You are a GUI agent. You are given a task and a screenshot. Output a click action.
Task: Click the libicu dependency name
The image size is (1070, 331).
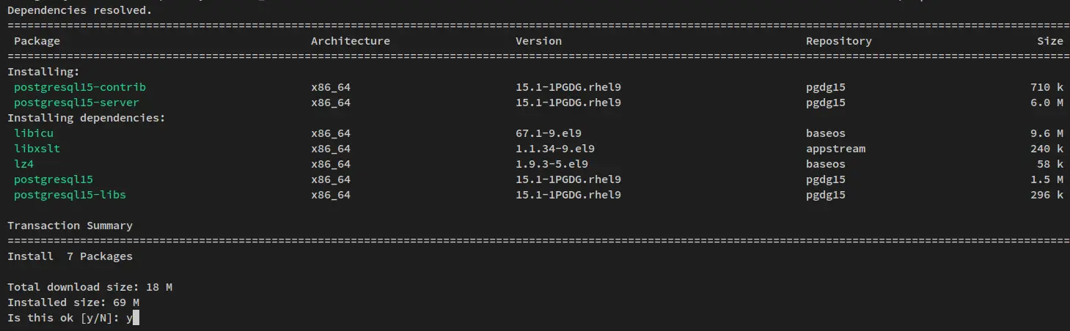tap(34, 133)
